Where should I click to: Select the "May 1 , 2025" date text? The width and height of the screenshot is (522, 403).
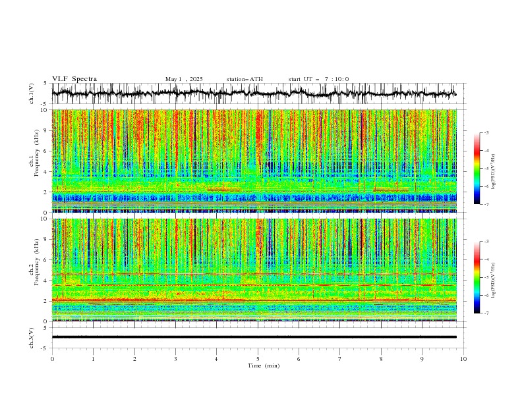tap(184, 79)
